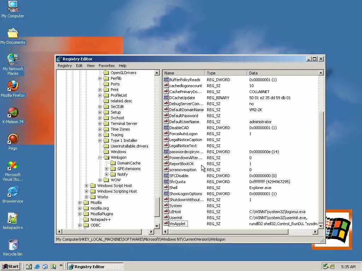Expand the Notify subkey
Viewport: 362px width, 271px height.
point(106,174)
